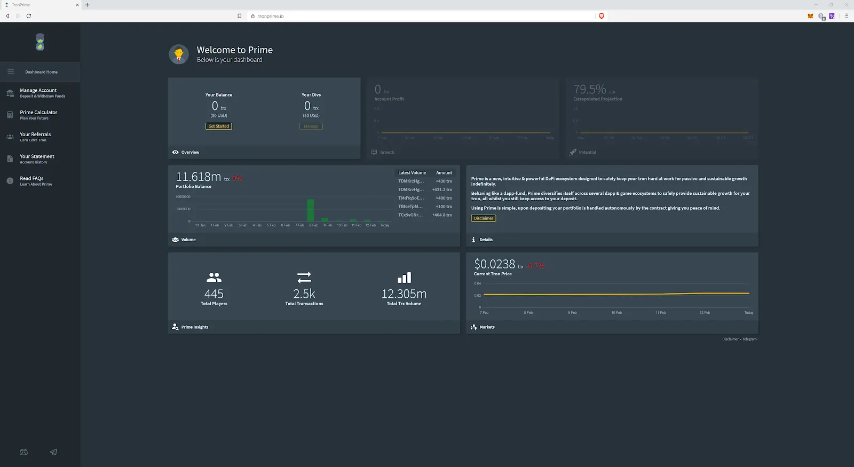Click the people icon for Your Referrals
Image resolution: width=854 pixels, height=467 pixels.
coord(10,137)
